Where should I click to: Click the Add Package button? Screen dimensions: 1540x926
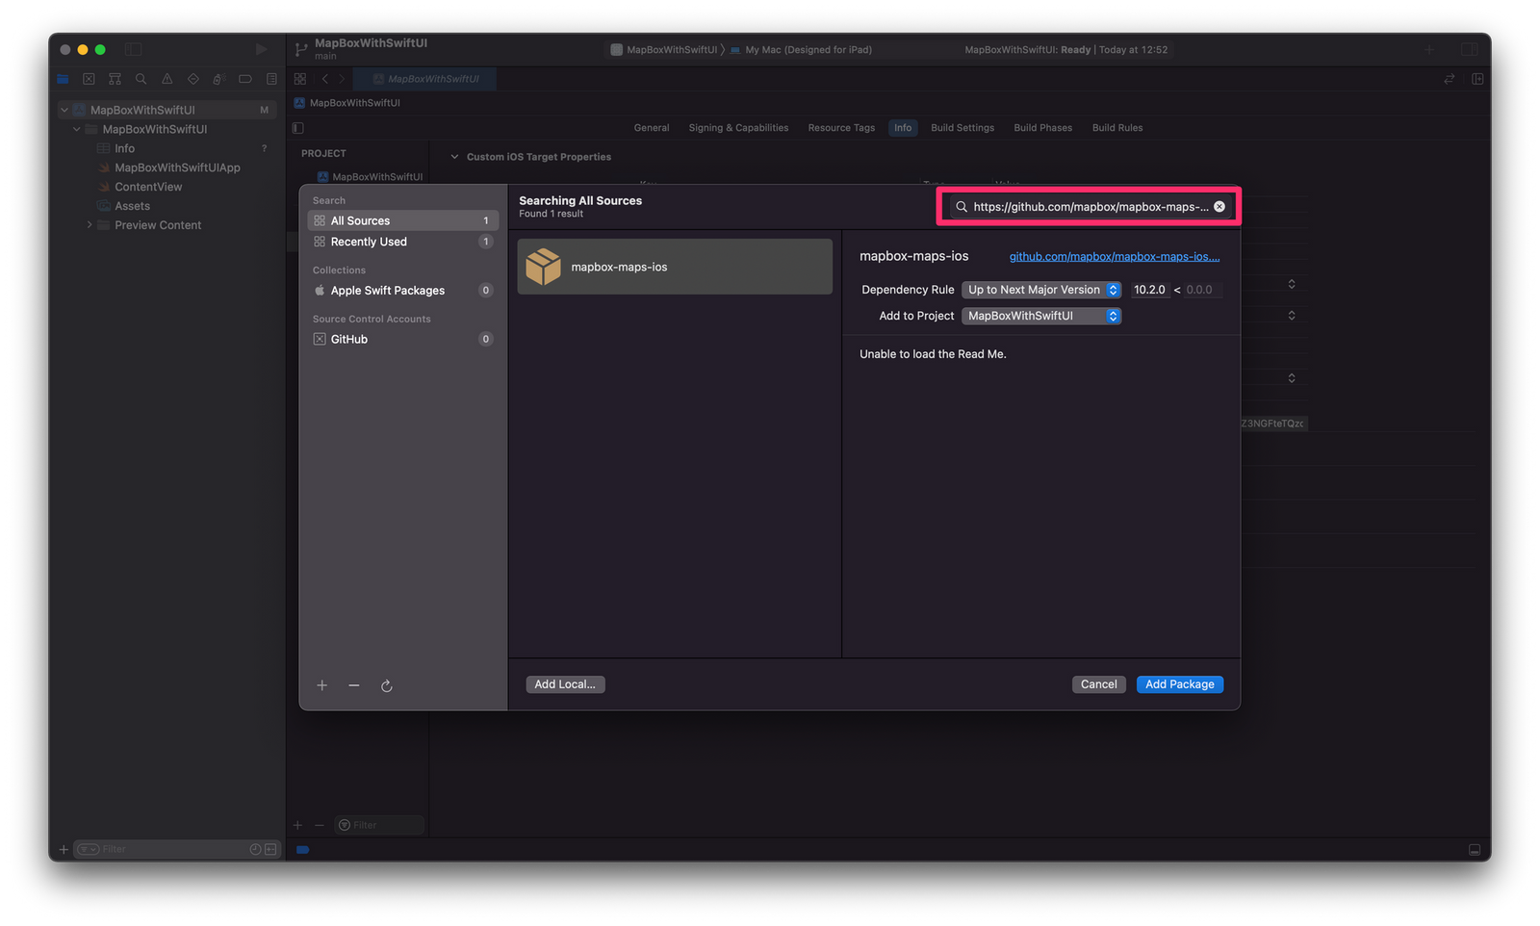coord(1179,684)
